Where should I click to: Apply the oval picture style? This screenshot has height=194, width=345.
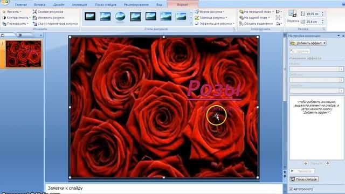pos(120,16)
